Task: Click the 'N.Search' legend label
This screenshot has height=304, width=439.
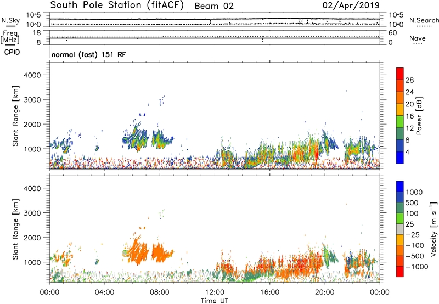Action: tap(424, 20)
